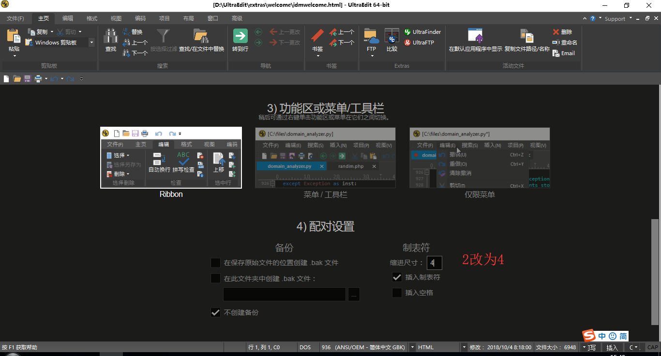Click Save icon in quick access toolbar
This screenshot has height=356, width=661.
27,78
